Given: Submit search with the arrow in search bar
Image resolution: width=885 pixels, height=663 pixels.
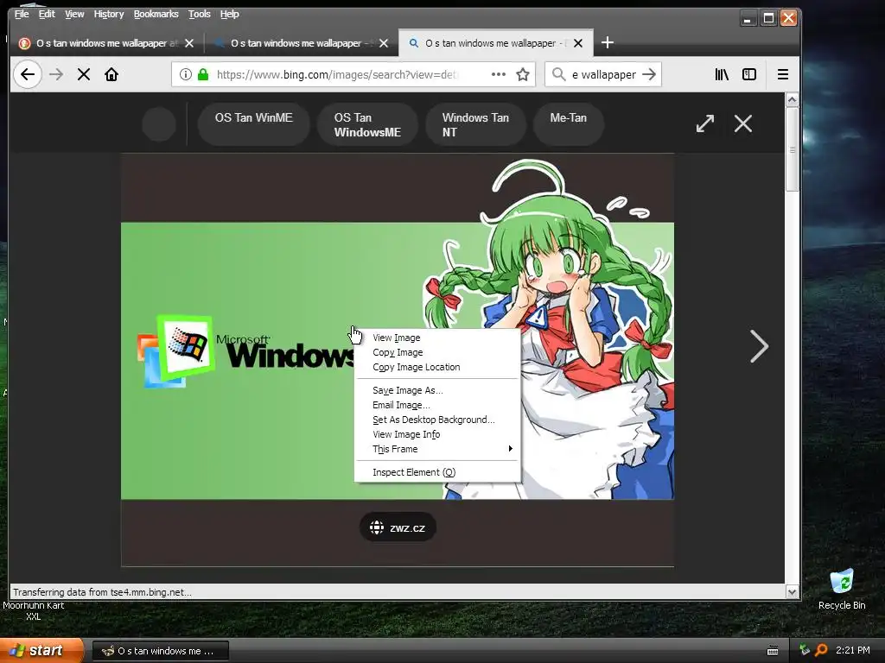Looking at the screenshot, I should tap(649, 74).
